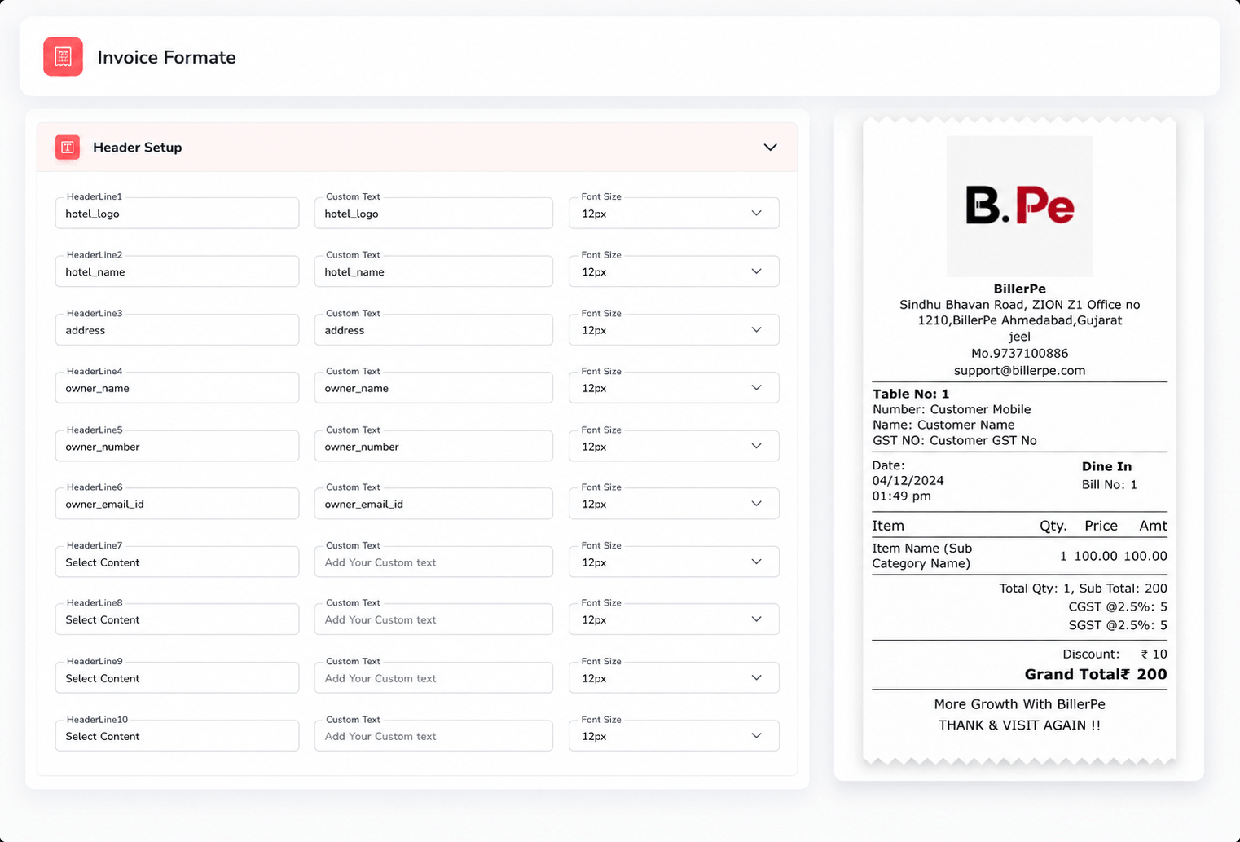Choose content for HeaderLine10

tap(177, 736)
